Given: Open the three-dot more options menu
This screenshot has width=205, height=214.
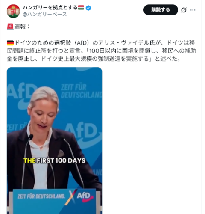Looking at the screenshot, I should (x=193, y=10).
